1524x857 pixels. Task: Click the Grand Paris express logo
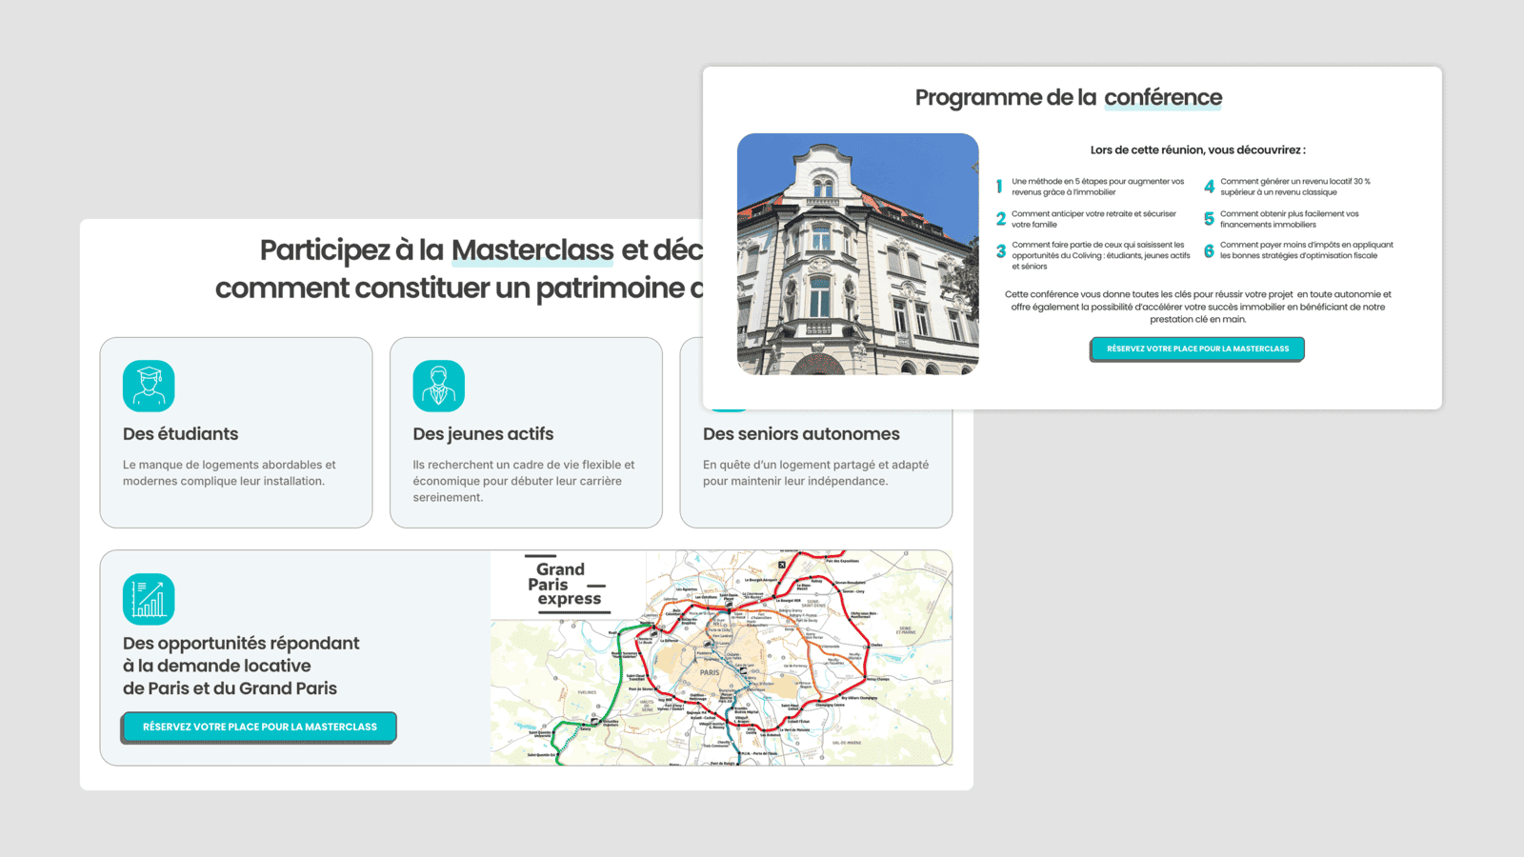click(566, 584)
